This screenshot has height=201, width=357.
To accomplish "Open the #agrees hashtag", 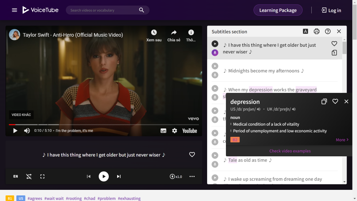I will coord(35,198).
